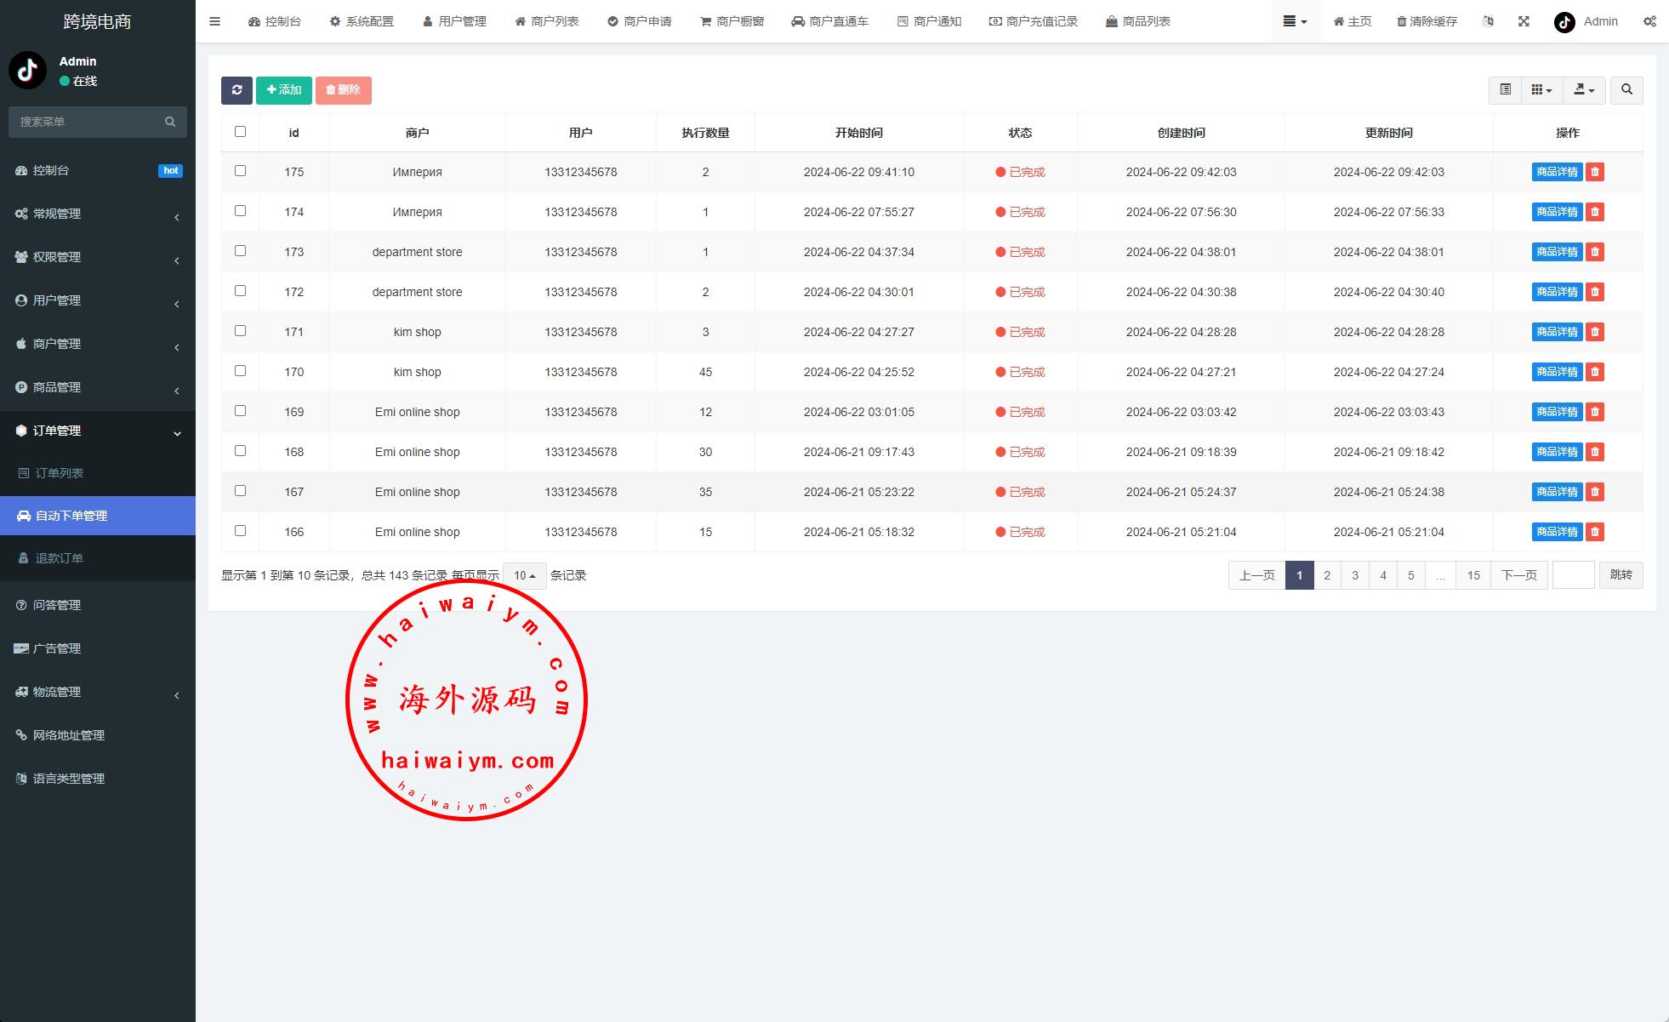The image size is (1669, 1022).
Task: Click the search magnifier icon in table toolbar
Action: pos(1626,90)
